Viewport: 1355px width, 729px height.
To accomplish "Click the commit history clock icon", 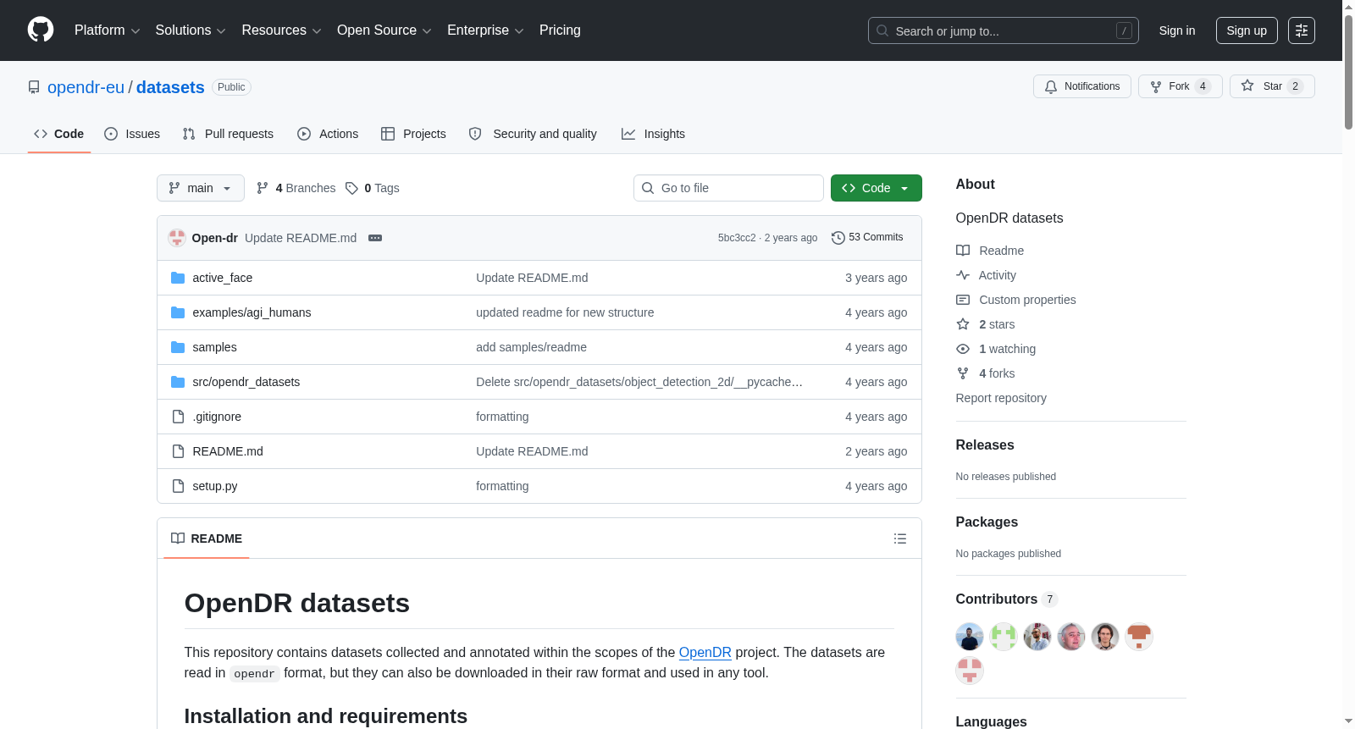I will coord(838,238).
